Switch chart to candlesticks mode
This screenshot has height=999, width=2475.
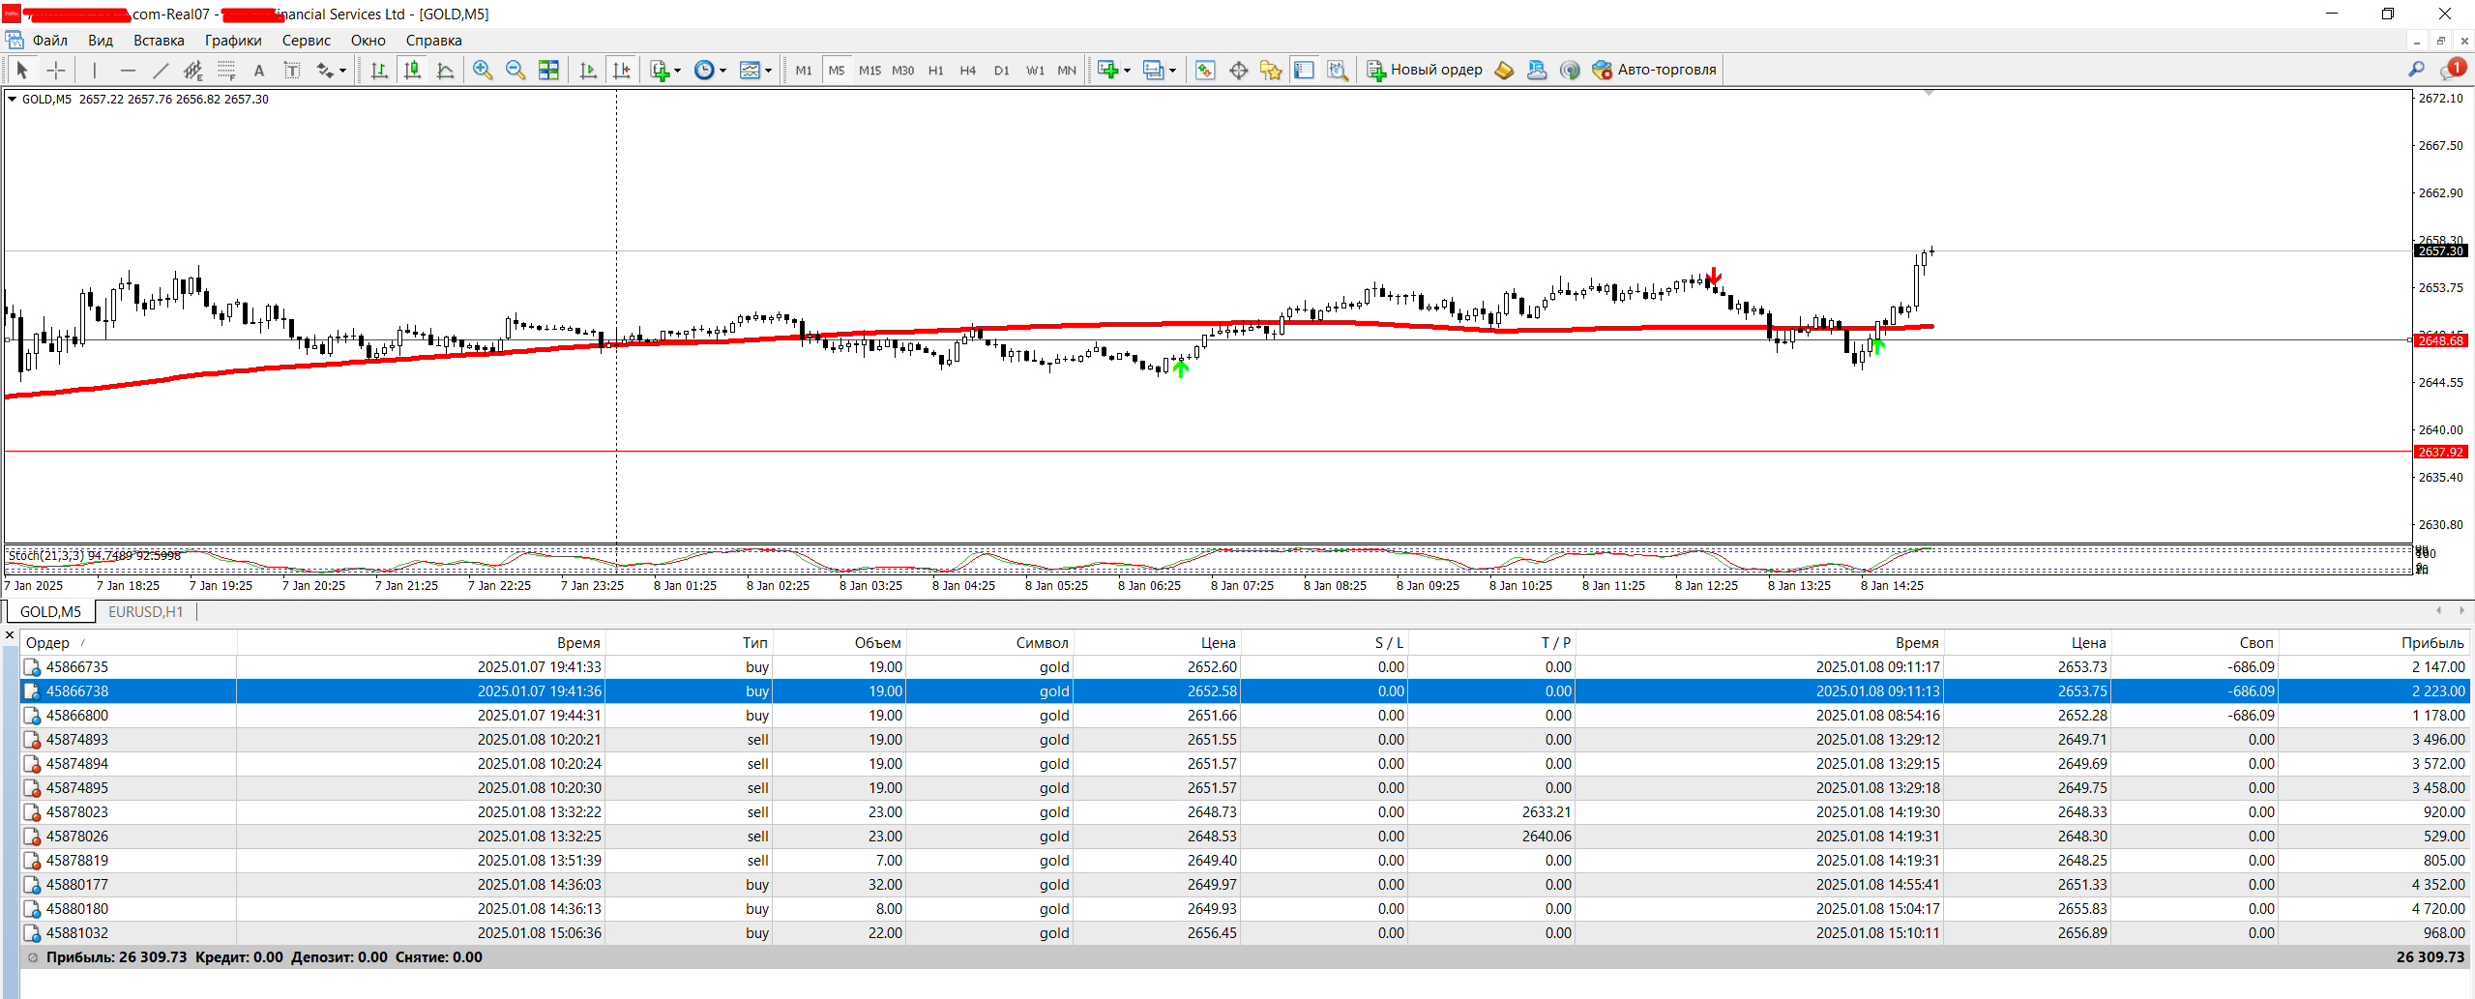coord(413,70)
